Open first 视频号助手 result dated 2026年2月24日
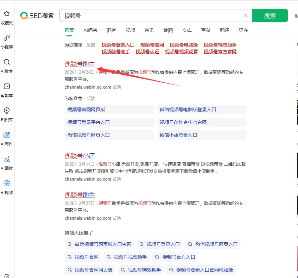This screenshot has width=298, height=278. [80, 63]
